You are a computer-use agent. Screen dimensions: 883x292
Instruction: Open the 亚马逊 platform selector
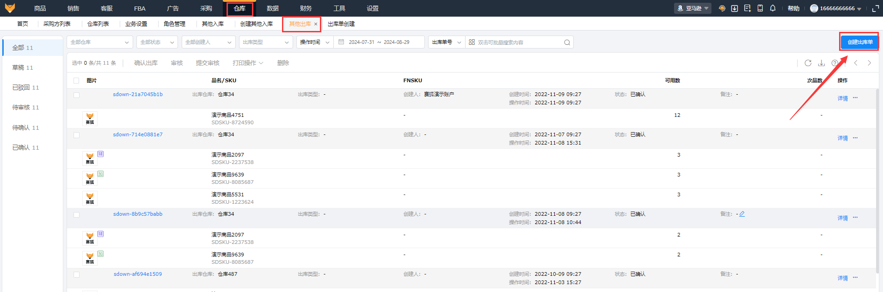(x=693, y=8)
